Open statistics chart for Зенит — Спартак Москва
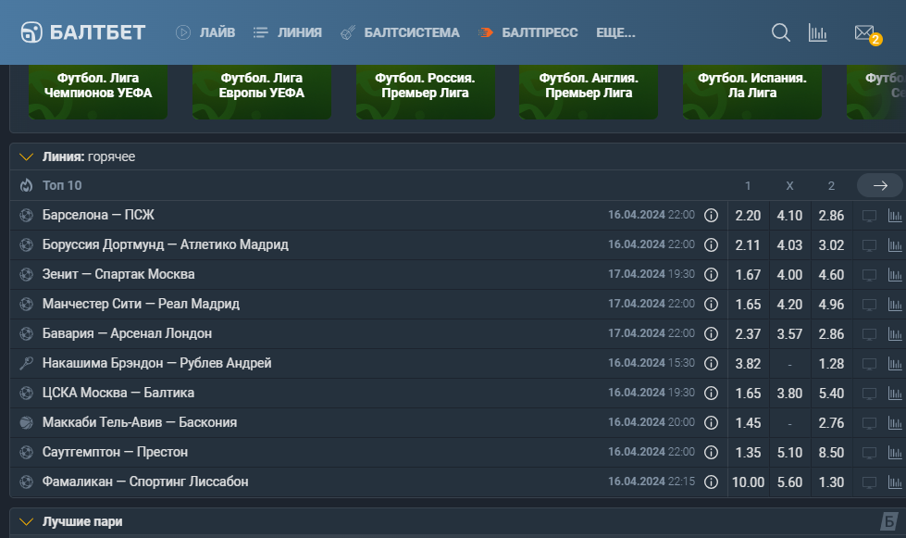The image size is (906, 538). tap(895, 275)
